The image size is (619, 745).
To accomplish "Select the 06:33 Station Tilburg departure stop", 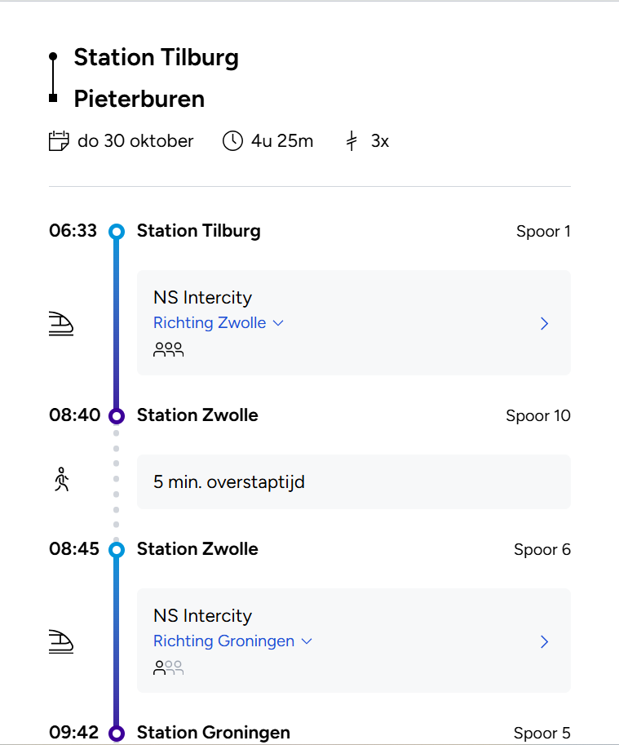I will click(x=198, y=231).
